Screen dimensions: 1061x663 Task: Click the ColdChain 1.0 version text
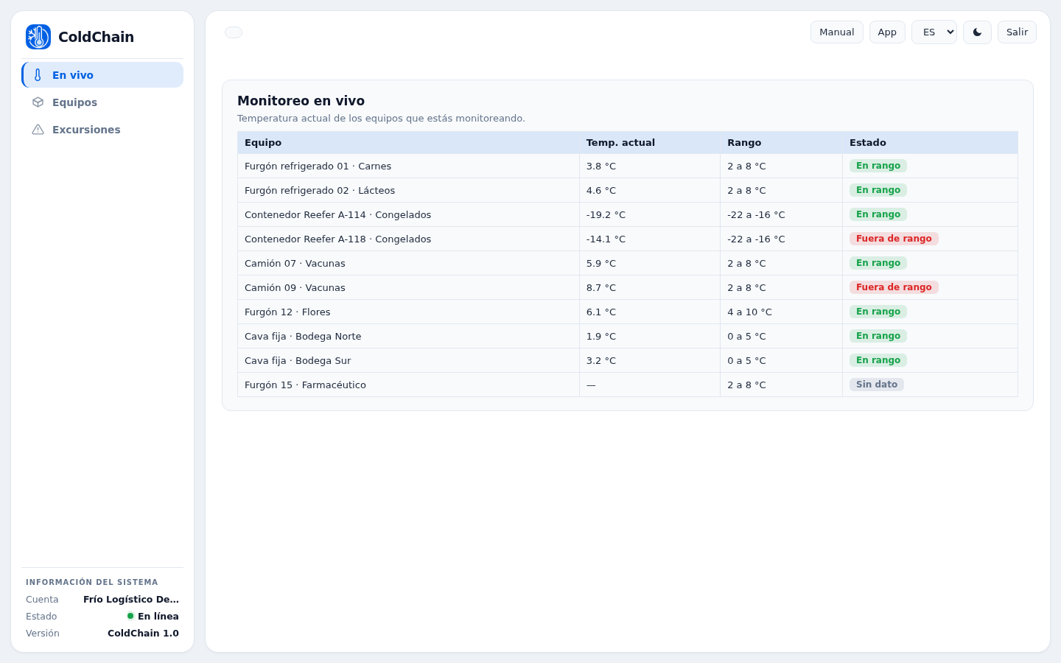click(x=143, y=634)
